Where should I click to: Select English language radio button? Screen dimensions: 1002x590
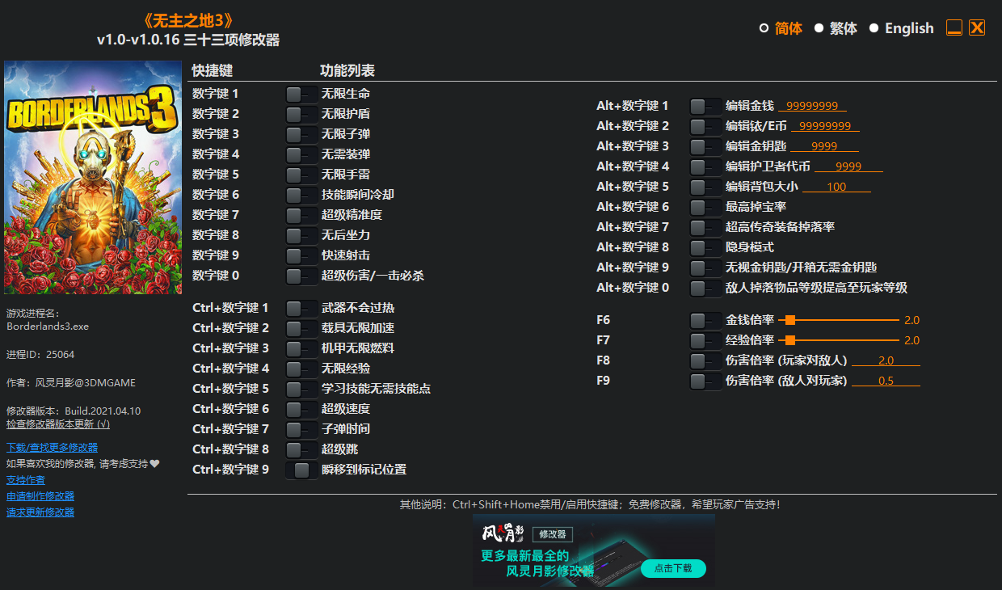[874, 28]
